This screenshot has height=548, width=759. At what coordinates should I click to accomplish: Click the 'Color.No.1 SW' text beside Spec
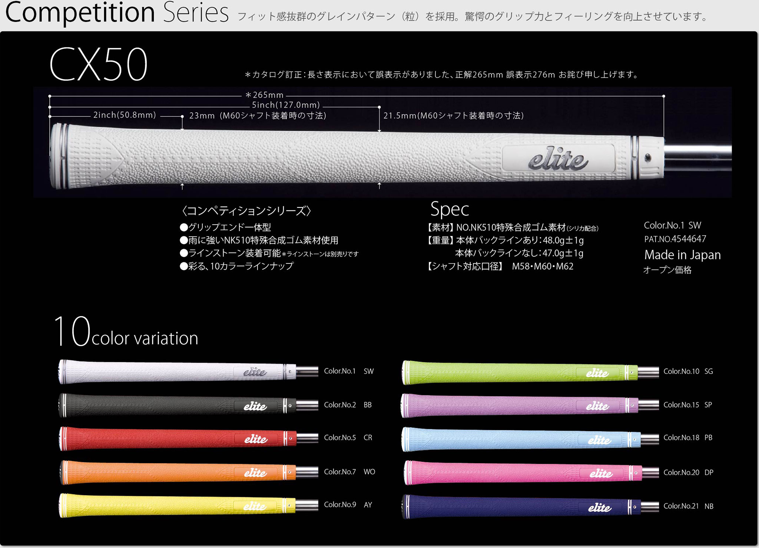pos(672,225)
